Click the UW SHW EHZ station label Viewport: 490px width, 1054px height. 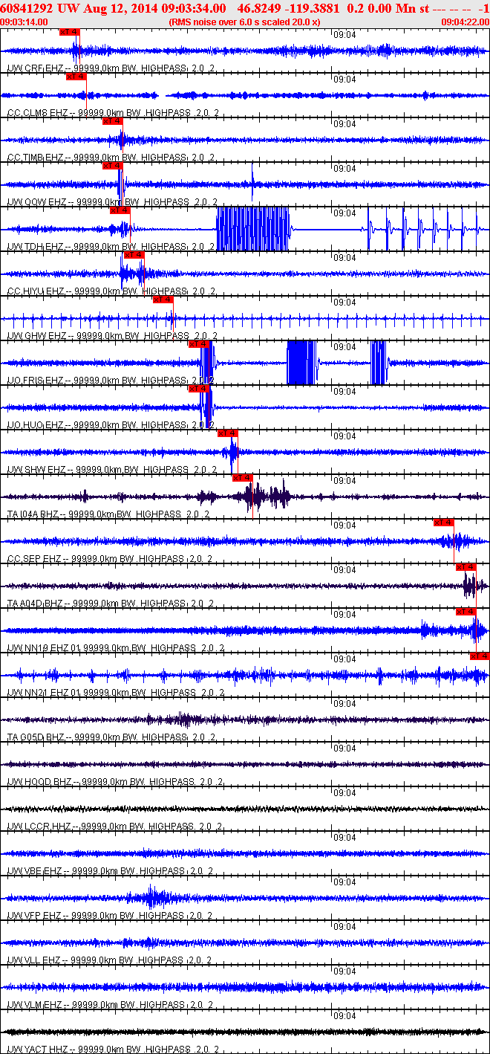(113, 470)
